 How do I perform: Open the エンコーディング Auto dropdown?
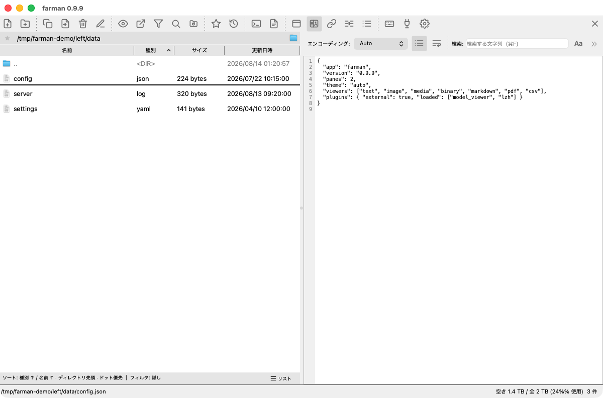pyautogui.click(x=381, y=44)
